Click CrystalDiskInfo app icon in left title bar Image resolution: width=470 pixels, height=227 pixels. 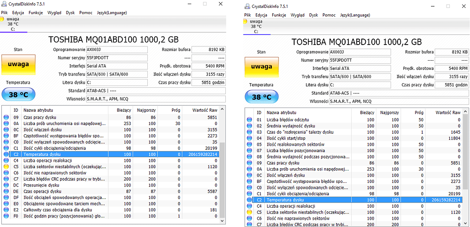point(4,4)
